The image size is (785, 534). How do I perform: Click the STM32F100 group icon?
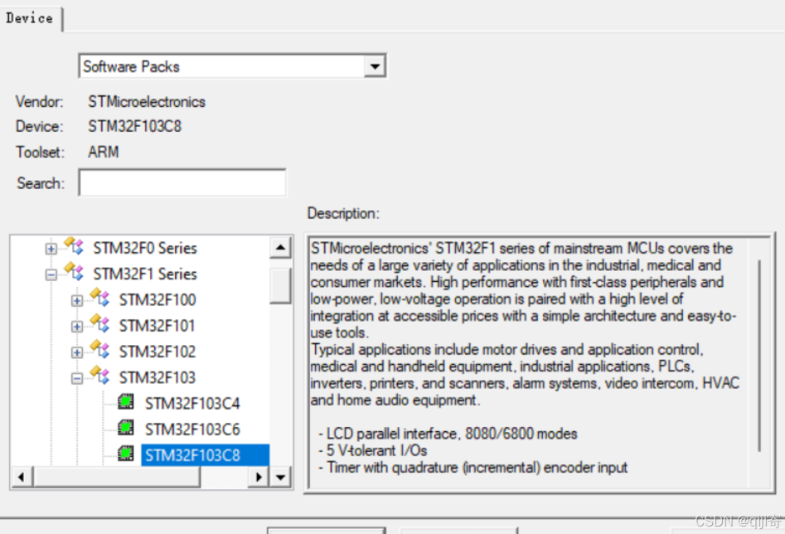pos(100,297)
